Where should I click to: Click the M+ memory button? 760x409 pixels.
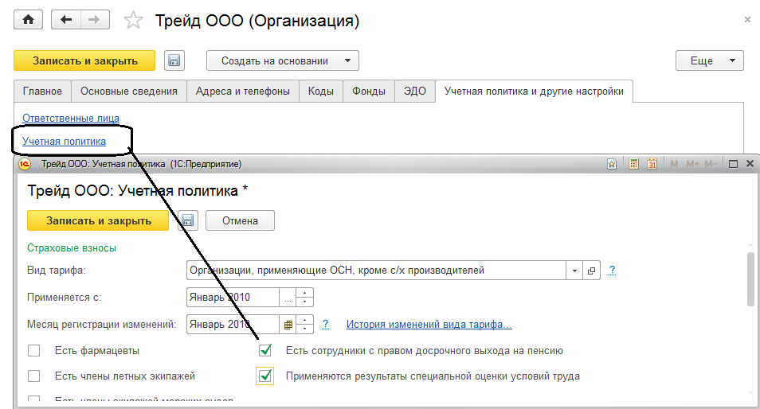pos(692,164)
